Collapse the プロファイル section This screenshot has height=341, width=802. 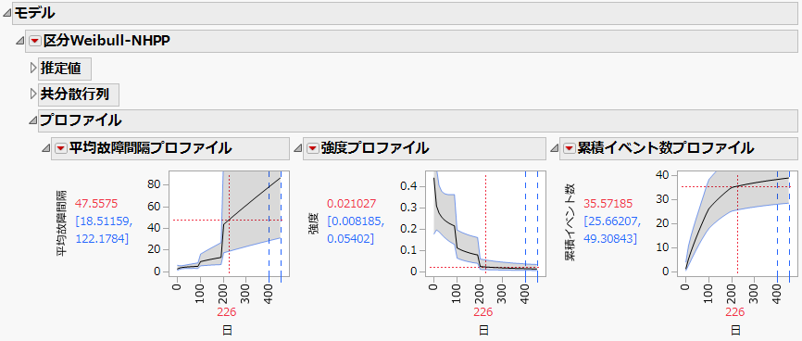(x=33, y=120)
